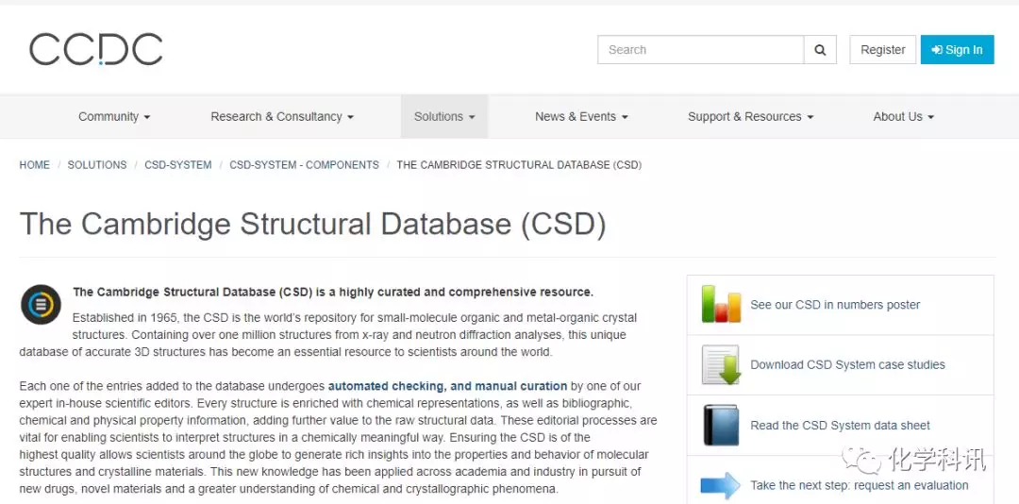This screenshot has height=504, width=1019.
Task: Click the round CSD database icon
Action: click(41, 304)
